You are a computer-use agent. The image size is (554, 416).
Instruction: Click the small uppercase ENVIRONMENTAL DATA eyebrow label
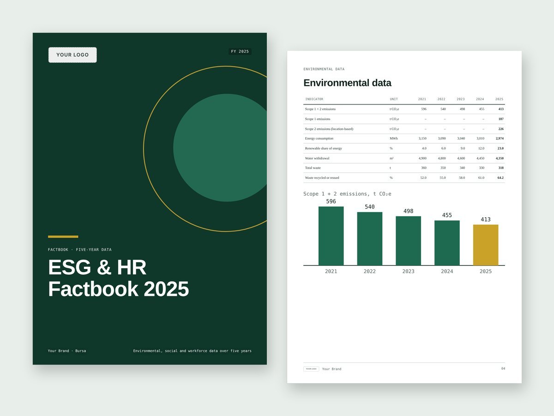324,69
